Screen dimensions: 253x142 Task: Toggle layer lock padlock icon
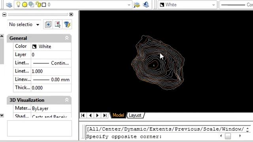pyautogui.click(x=38, y=4)
